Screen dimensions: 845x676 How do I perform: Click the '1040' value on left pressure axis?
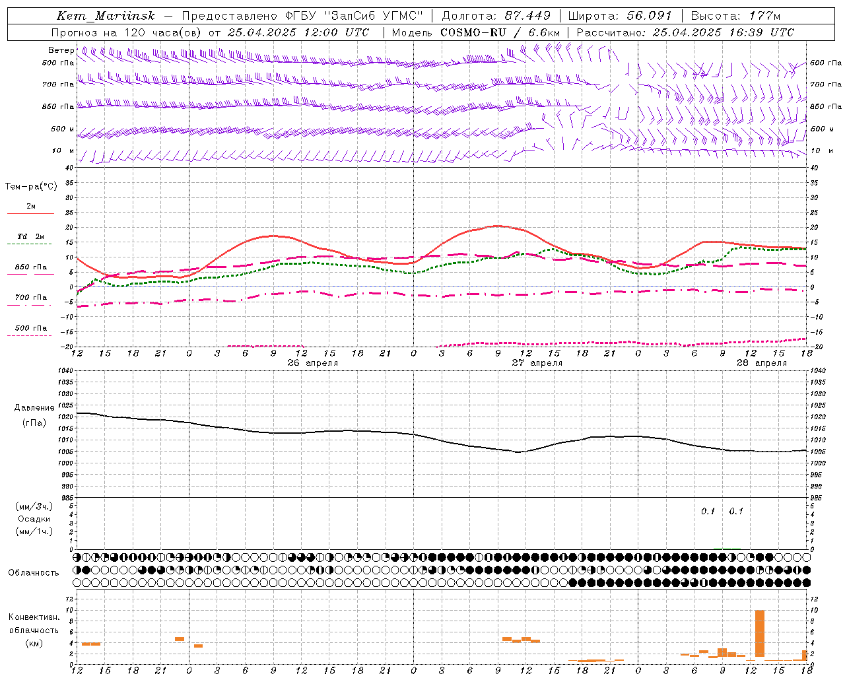click(x=67, y=371)
